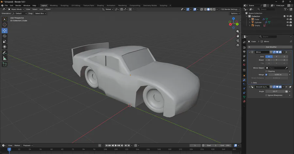Open the Object properties orange square tab
This screenshot has height=154, width=294.
point(244,76)
